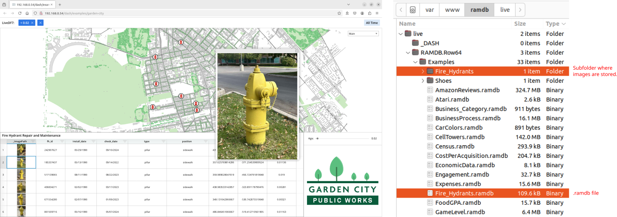Click the Age slider handle

[x=317, y=138]
